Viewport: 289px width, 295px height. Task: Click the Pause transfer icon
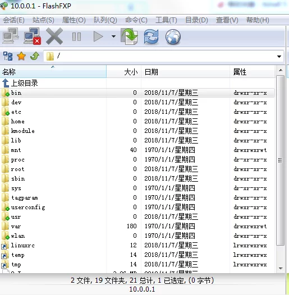click(76, 36)
